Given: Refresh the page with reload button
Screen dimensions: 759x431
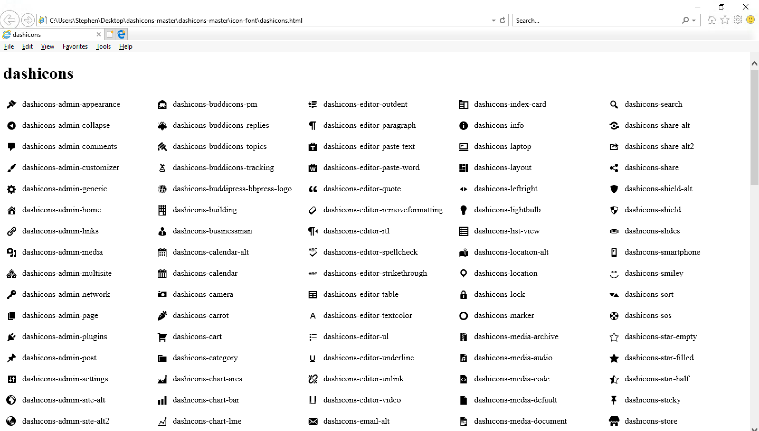Looking at the screenshot, I should coord(502,20).
